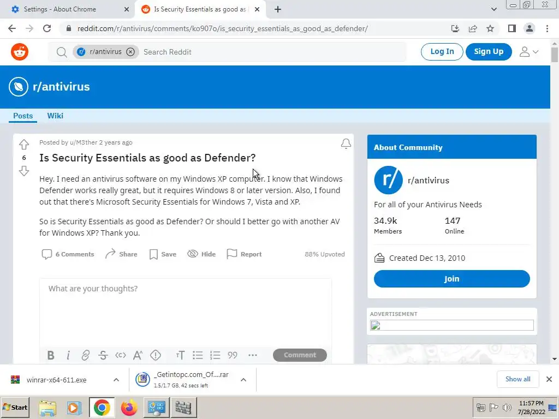Go back to previous page
This screenshot has height=419, width=559.
pyautogui.click(x=12, y=28)
